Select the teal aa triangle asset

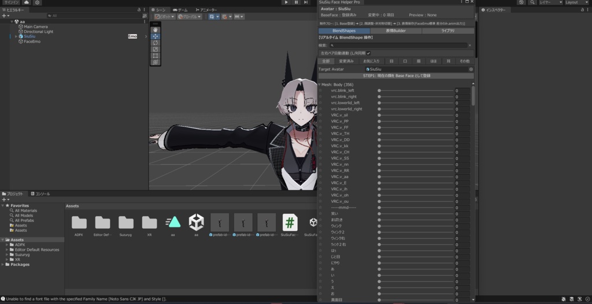pyautogui.click(x=173, y=222)
